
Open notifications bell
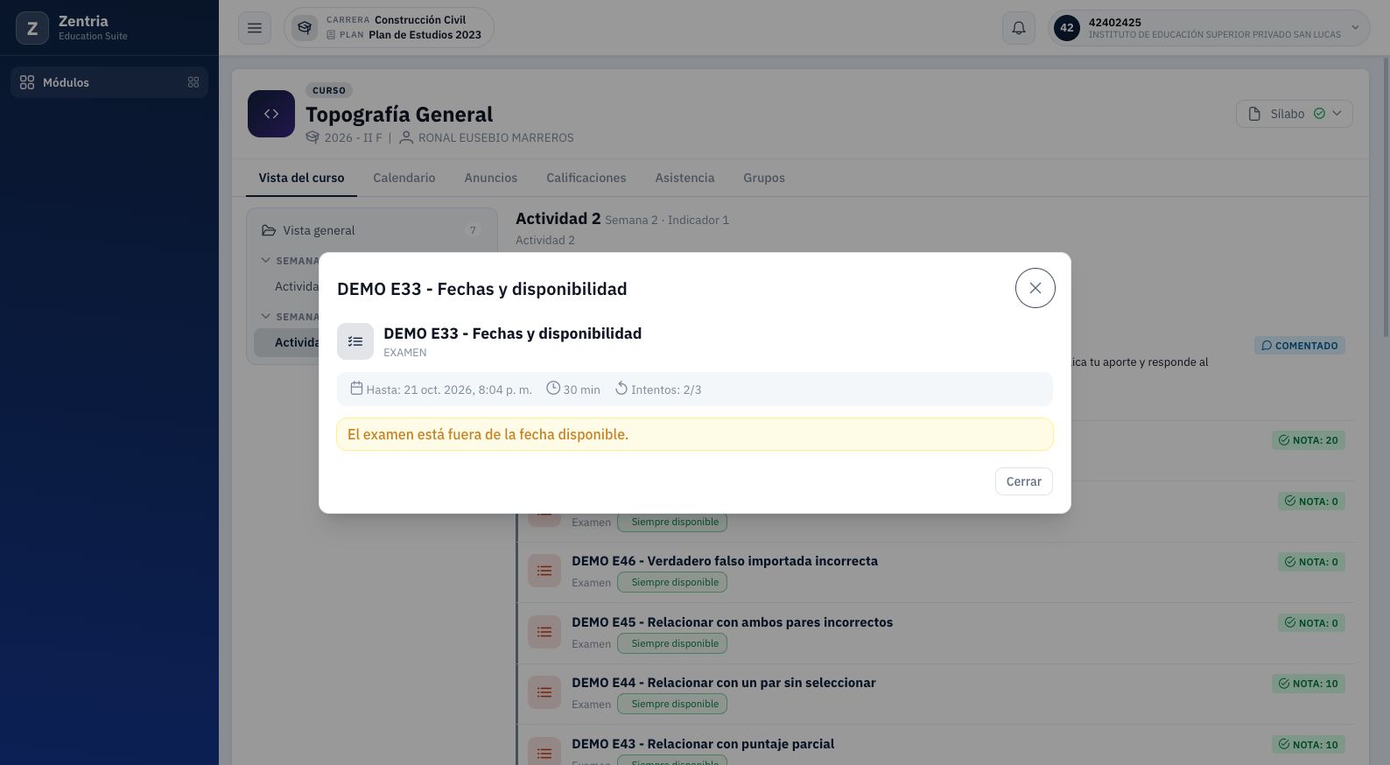coord(1019,28)
